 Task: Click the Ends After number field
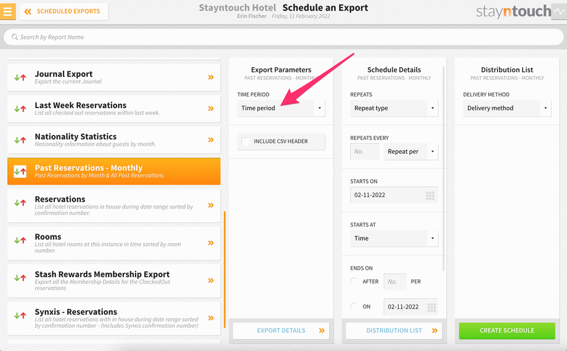(395, 282)
